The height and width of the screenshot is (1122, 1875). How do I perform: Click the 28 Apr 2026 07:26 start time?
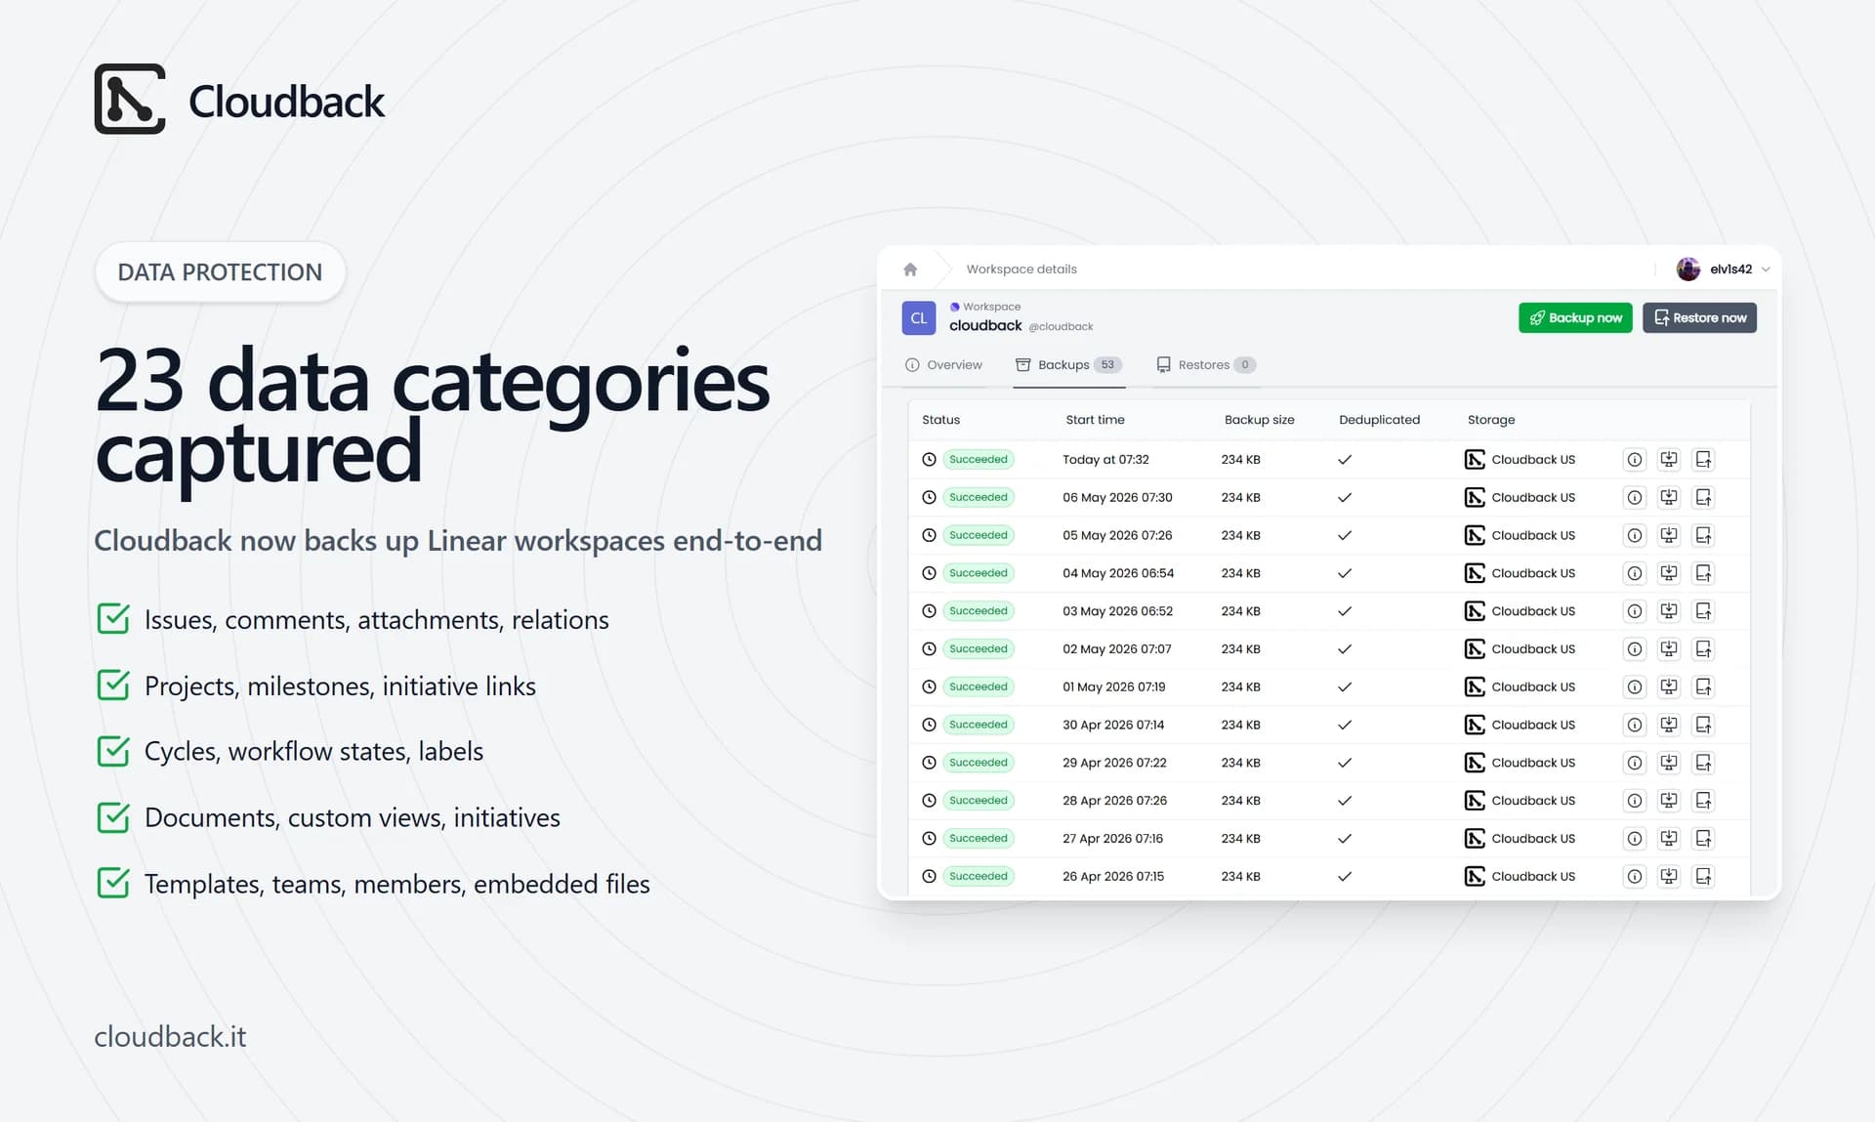pyautogui.click(x=1114, y=801)
